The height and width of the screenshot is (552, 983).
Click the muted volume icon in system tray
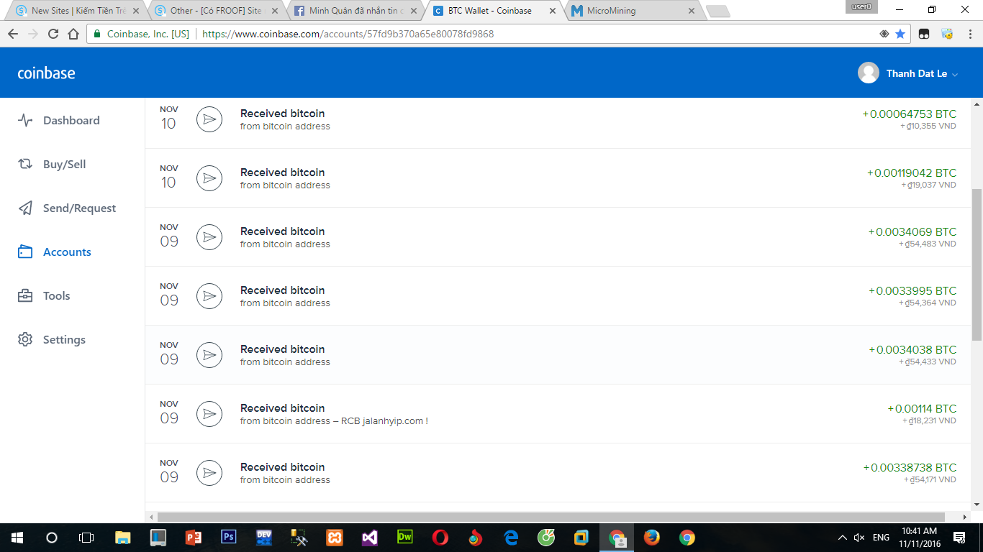click(x=859, y=538)
